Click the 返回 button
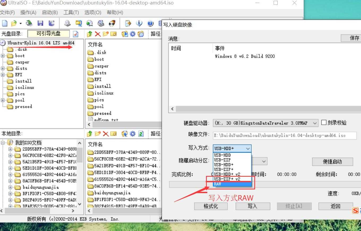Image resolution: width=361 pixels, height=231 pixels. (336, 206)
